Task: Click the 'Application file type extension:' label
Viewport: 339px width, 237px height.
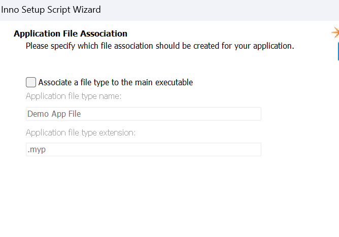Action: 81,132
